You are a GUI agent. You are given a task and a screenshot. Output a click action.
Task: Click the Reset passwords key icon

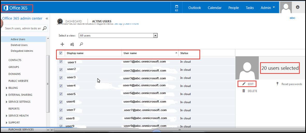277,84
